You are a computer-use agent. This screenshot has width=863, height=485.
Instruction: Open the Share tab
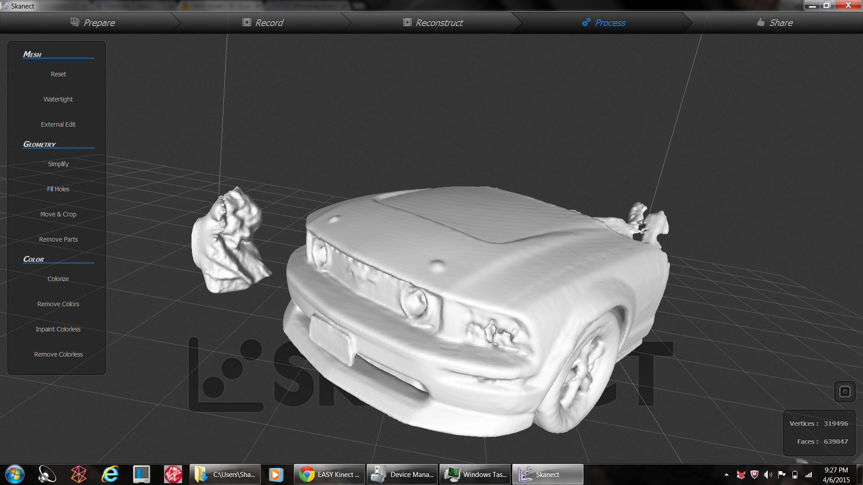tap(774, 23)
